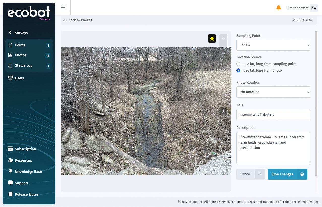Image resolution: width=322 pixels, height=207 pixels.
Task: Open Knowledge Base in the sidebar
Action: click(28, 172)
